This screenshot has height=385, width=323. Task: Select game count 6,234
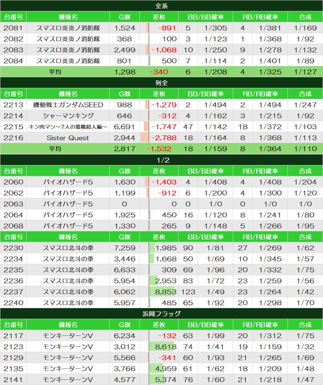click(x=125, y=336)
